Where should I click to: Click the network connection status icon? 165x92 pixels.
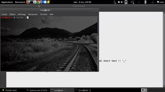point(152,2)
